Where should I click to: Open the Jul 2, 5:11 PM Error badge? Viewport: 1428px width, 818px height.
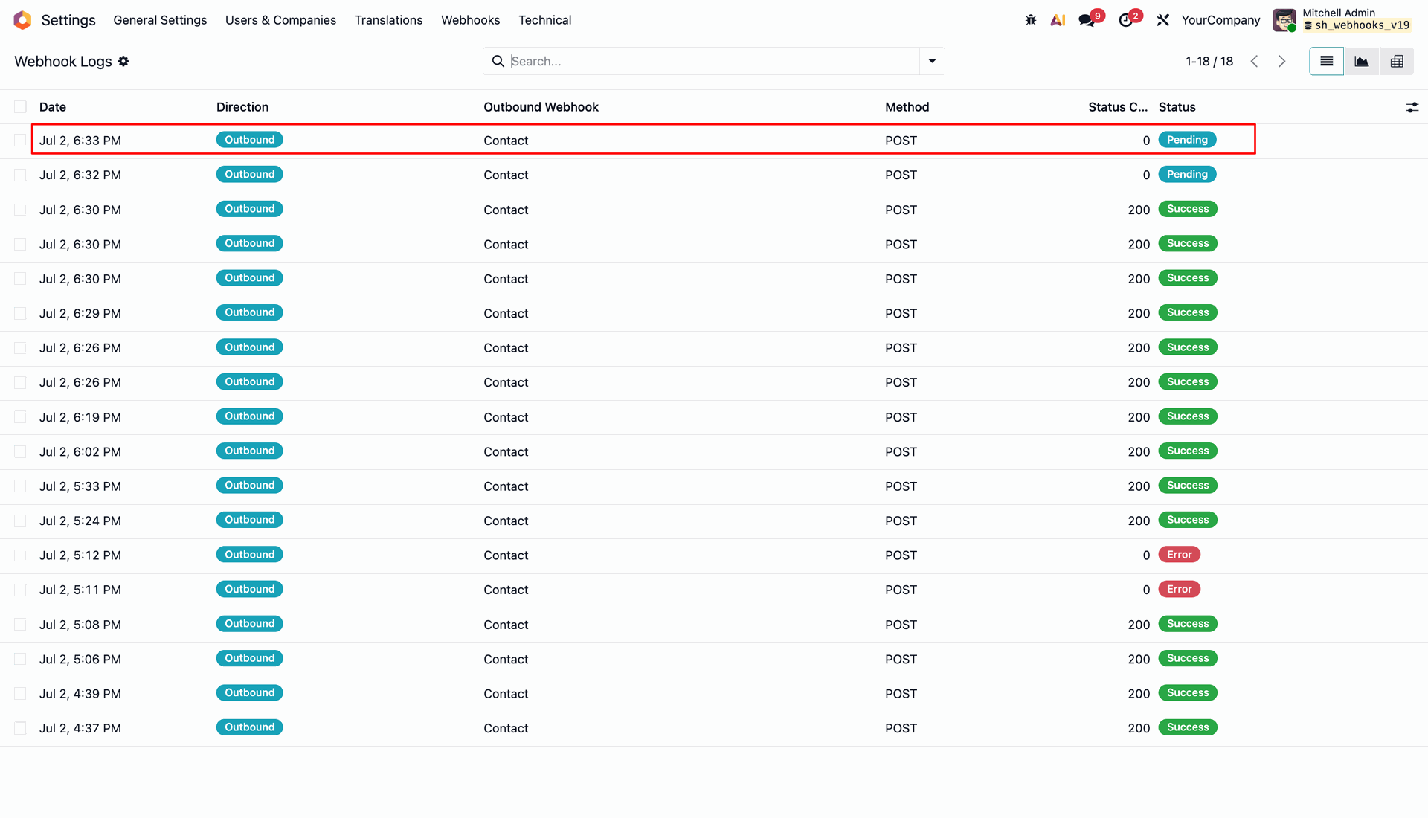click(1179, 589)
